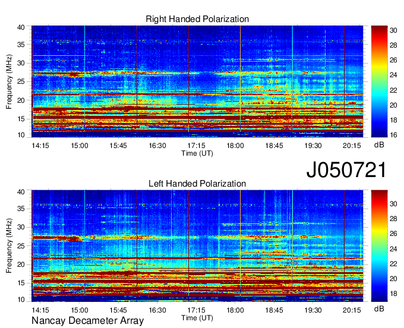
Task: Click the 14:15 tick of Left Handed plot
Action: click(x=40, y=310)
